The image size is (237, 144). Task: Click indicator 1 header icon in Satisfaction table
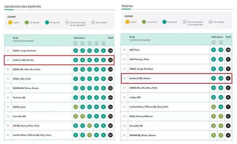coord(76,43)
